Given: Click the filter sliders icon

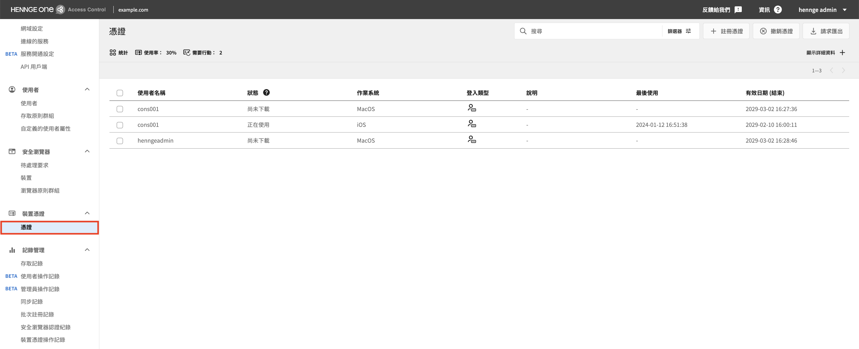Looking at the screenshot, I should click(688, 31).
